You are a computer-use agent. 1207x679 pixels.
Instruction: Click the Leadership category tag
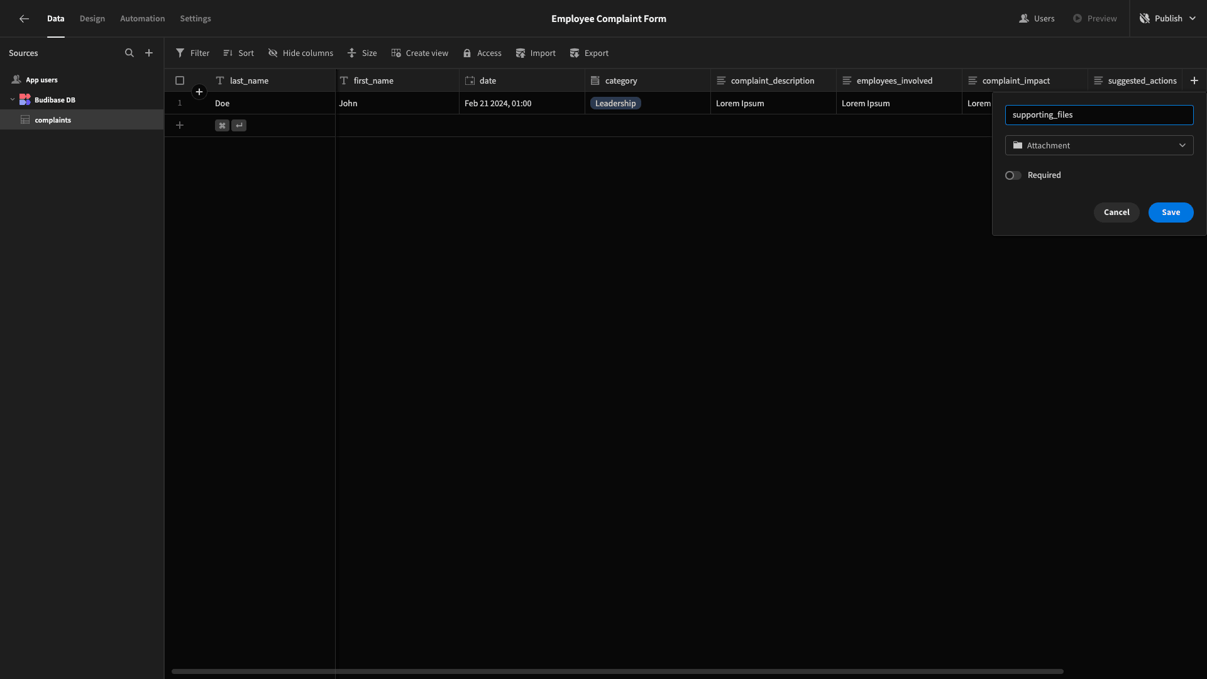(615, 103)
